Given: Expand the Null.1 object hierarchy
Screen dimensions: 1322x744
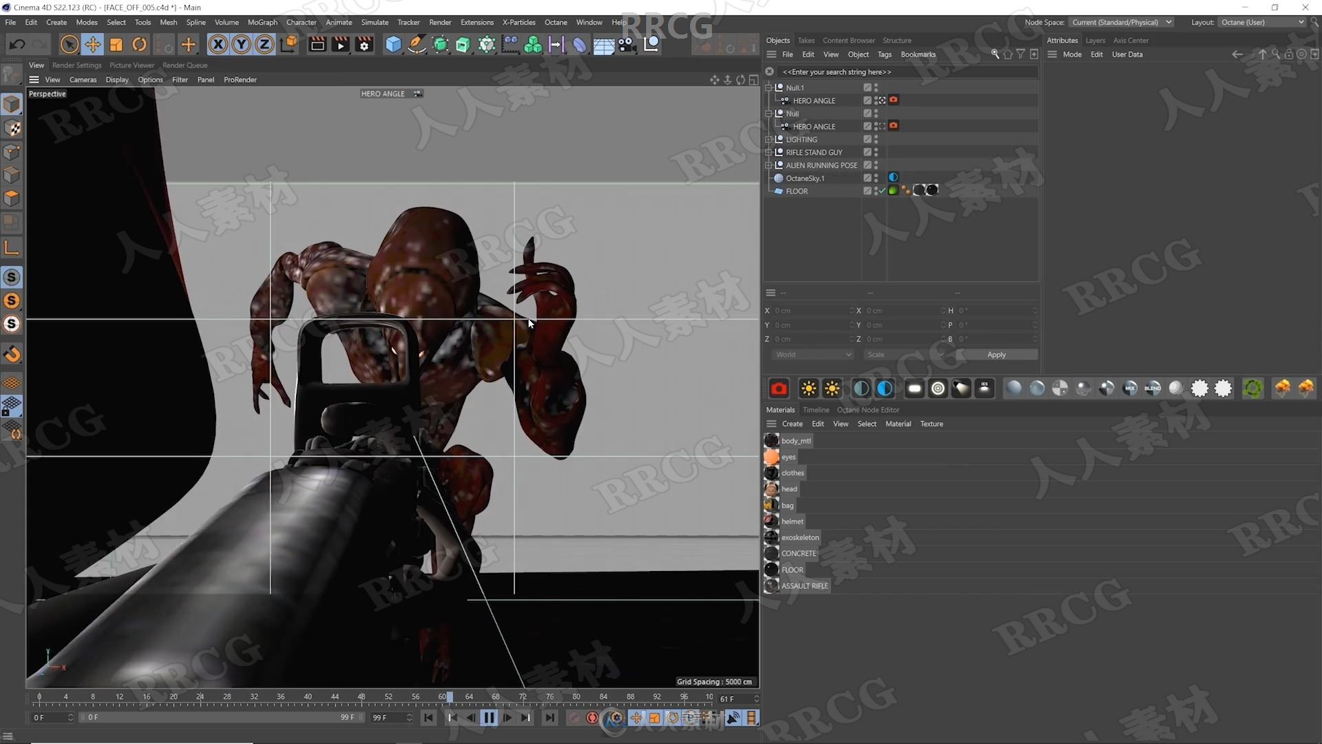Looking at the screenshot, I should coord(768,86).
